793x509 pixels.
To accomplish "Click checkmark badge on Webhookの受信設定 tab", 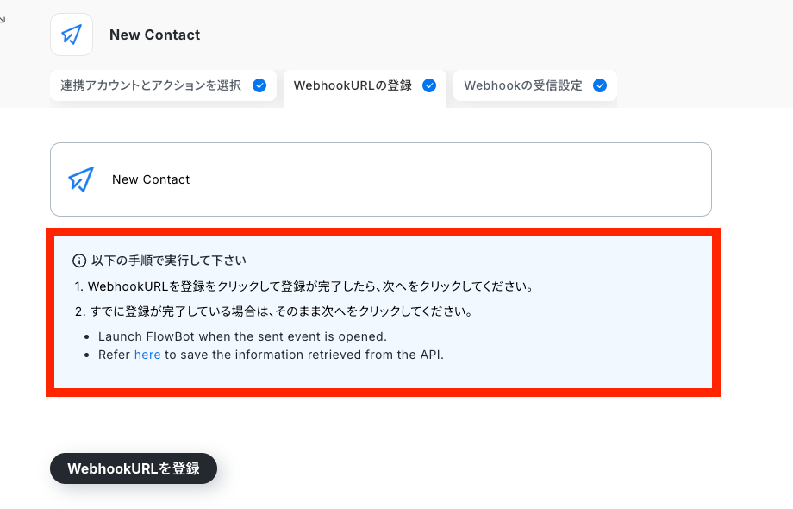I will tap(600, 85).
